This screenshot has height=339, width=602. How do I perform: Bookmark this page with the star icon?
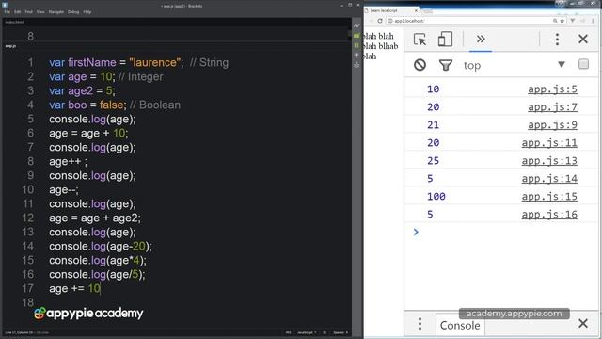coord(562,21)
